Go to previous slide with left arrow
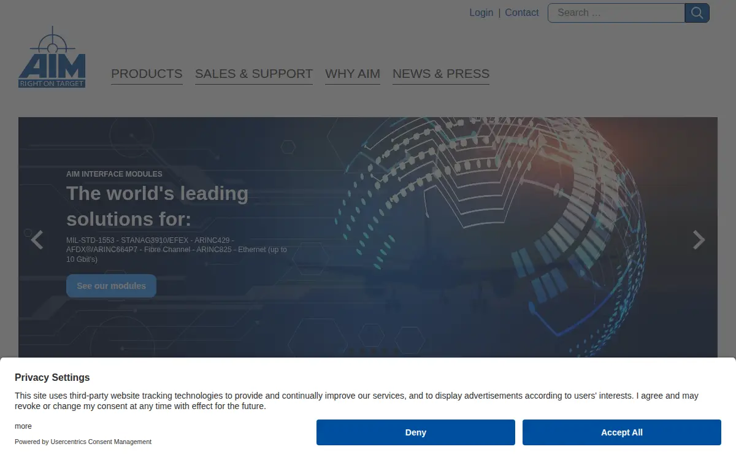The width and height of the screenshot is (736, 460). pos(37,240)
